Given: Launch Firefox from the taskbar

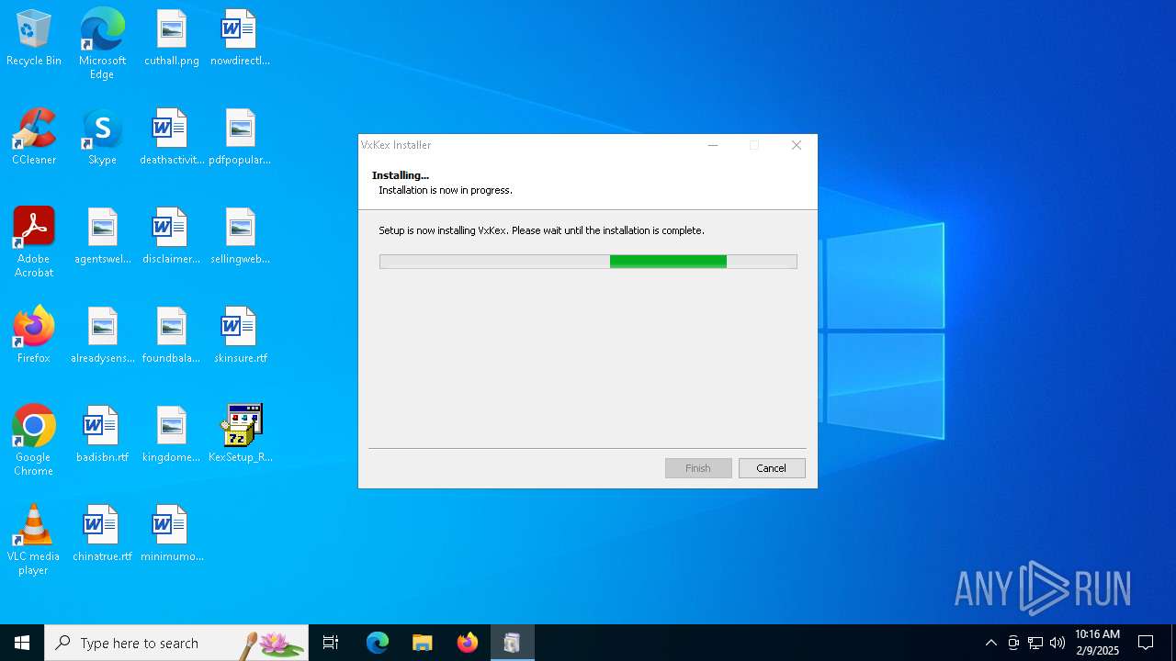Looking at the screenshot, I should pos(467,643).
